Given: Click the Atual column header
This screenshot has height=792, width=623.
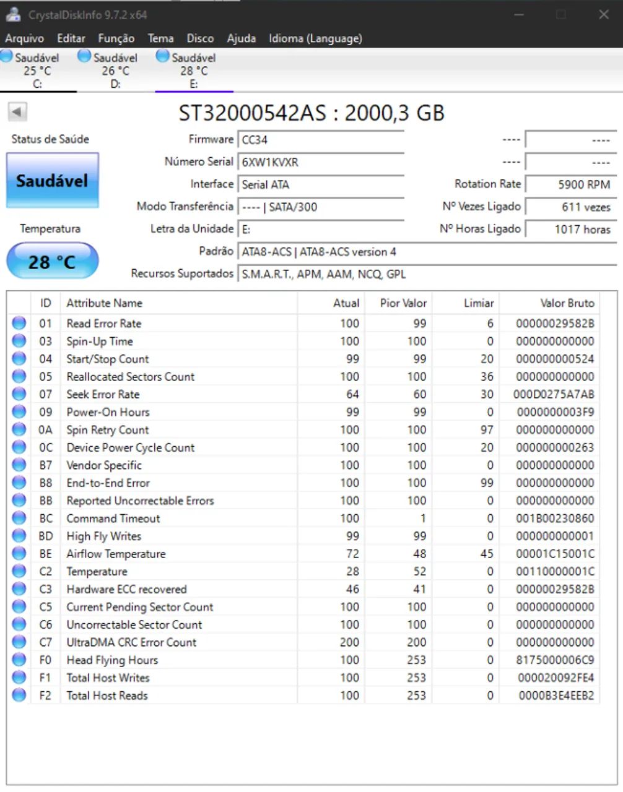Looking at the screenshot, I should (x=331, y=303).
